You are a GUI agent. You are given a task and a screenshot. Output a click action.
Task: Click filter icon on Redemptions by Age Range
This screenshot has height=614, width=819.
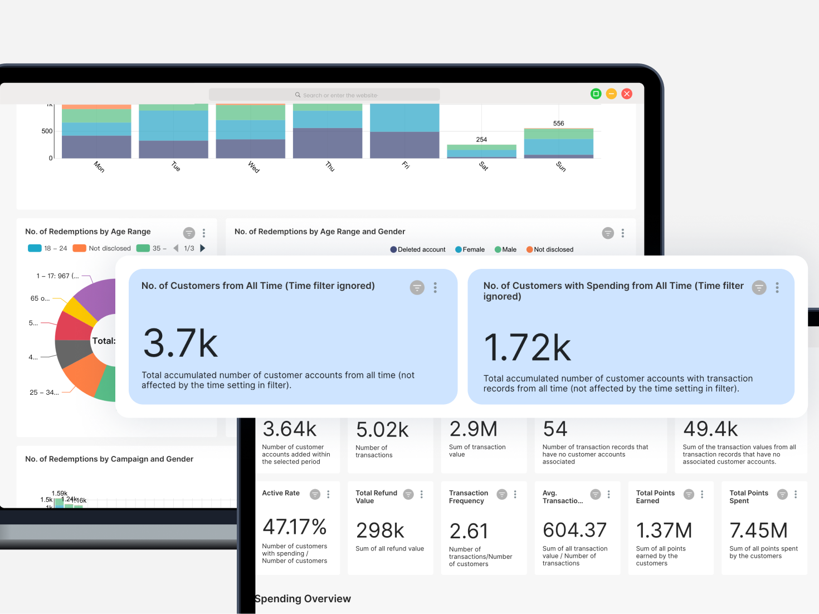click(x=189, y=233)
